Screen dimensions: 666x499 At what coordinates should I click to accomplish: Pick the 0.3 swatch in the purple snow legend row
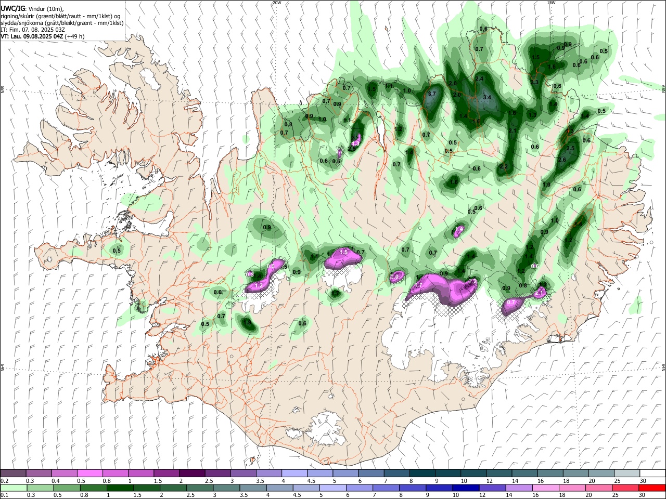[39, 473]
